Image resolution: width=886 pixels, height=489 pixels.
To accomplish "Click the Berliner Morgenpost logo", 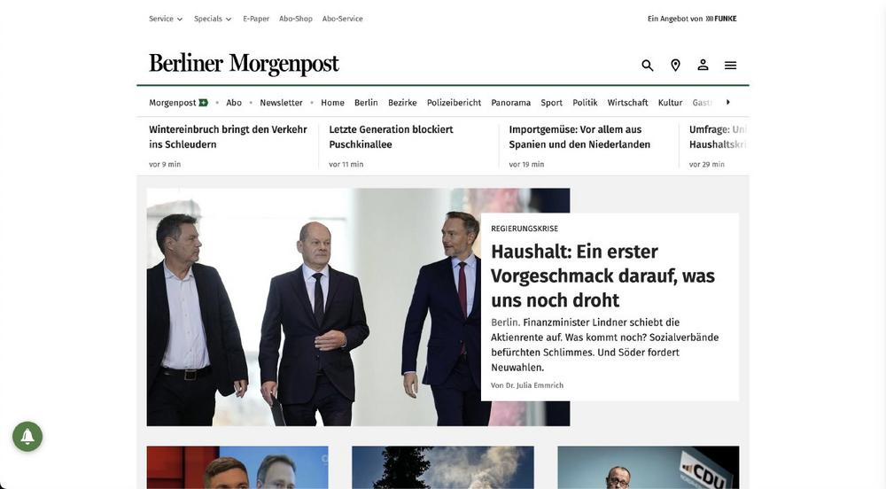I will tap(244, 65).
